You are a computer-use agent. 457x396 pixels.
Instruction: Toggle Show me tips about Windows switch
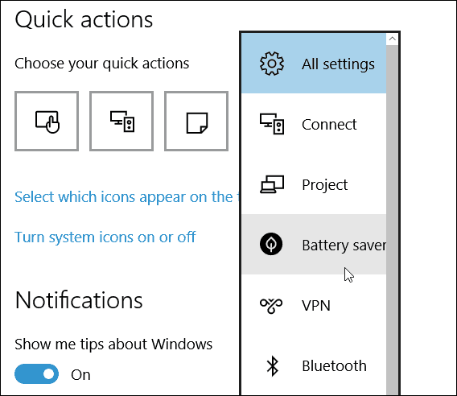pos(36,373)
